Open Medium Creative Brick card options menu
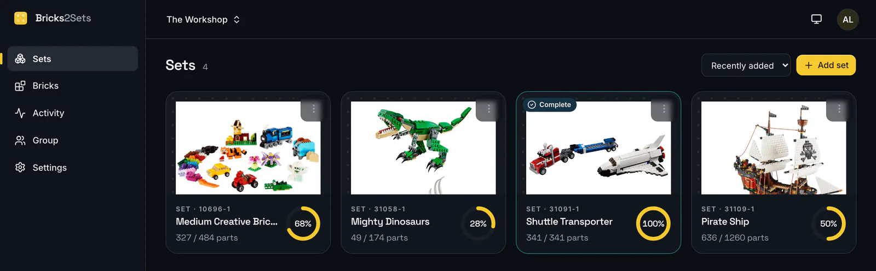This screenshot has width=876, height=271. (313, 109)
